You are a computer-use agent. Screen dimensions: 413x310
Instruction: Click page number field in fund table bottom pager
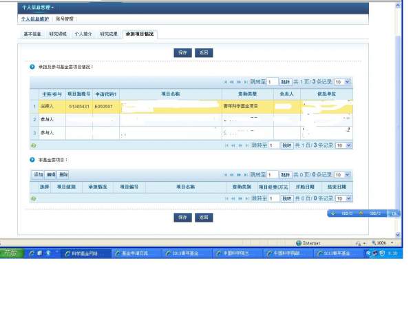point(274,145)
